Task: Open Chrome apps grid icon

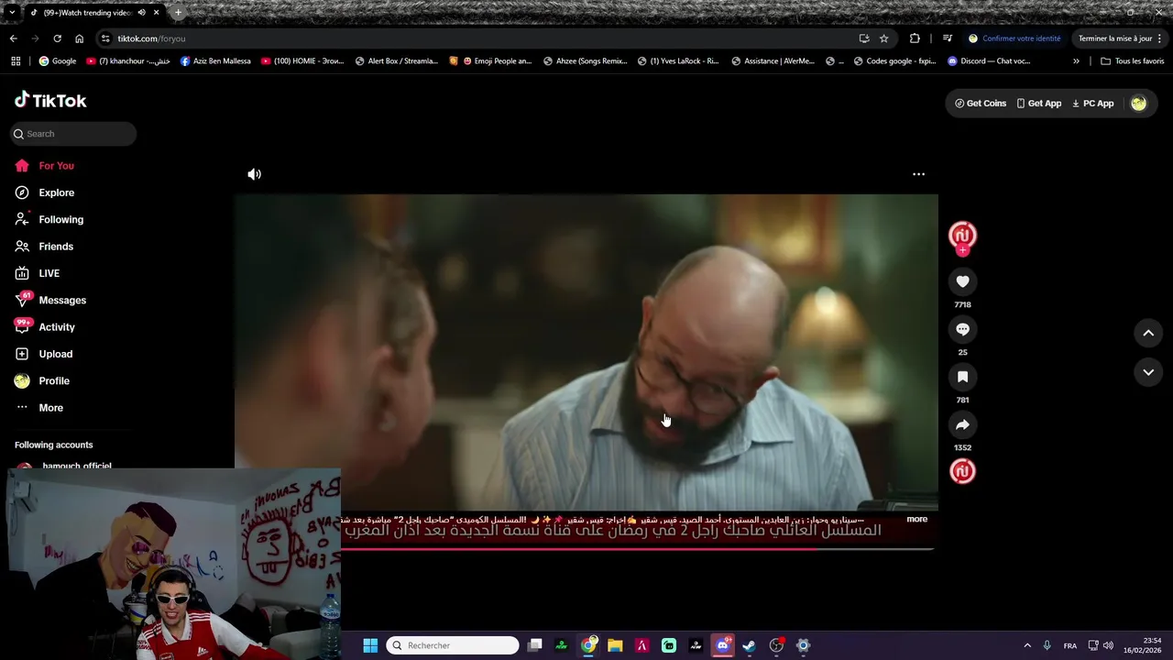Action: click(x=16, y=61)
